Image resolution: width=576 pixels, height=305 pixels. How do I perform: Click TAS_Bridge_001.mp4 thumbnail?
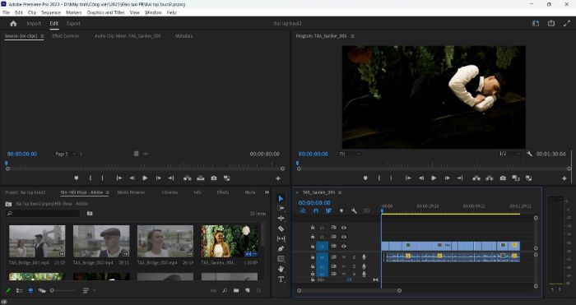37,241
